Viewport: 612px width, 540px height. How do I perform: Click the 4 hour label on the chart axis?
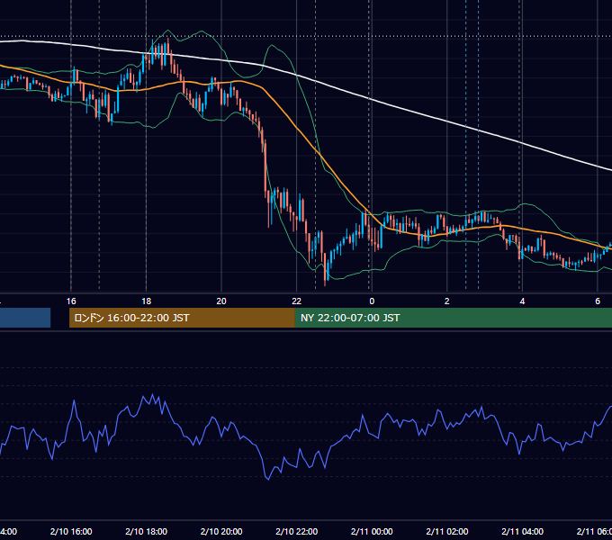click(522, 301)
